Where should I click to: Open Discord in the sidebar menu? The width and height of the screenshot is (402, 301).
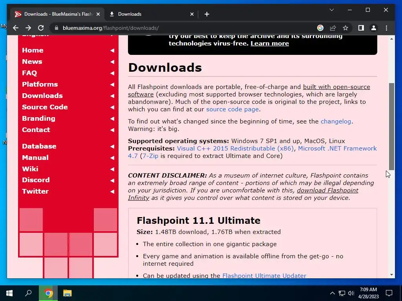point(36,180)
